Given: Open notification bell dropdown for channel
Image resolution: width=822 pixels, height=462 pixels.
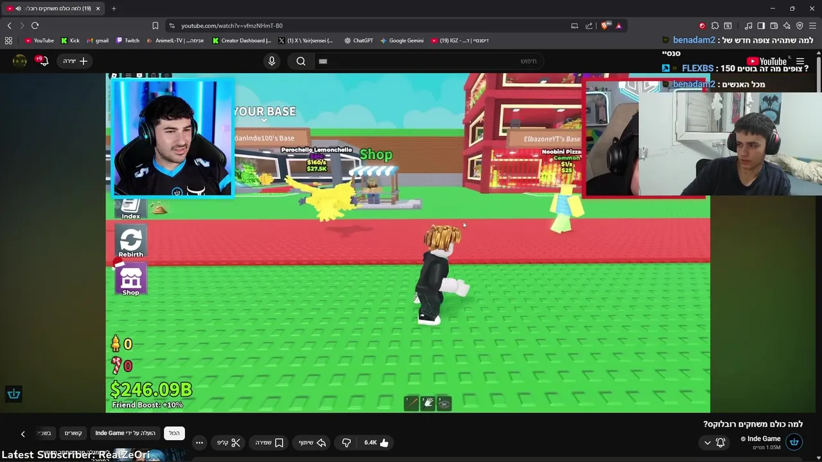Looking at the screenshot, I should pyautogui.click(x=714, y=443).
